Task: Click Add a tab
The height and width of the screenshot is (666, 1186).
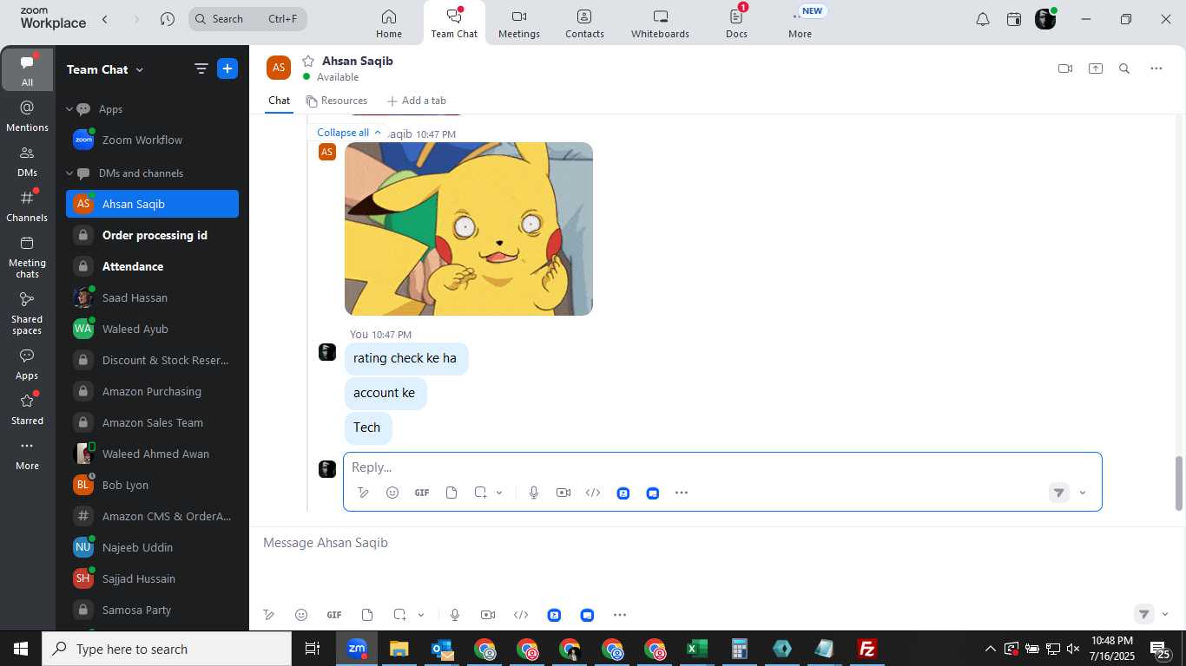Action: [x=416, y=101]
